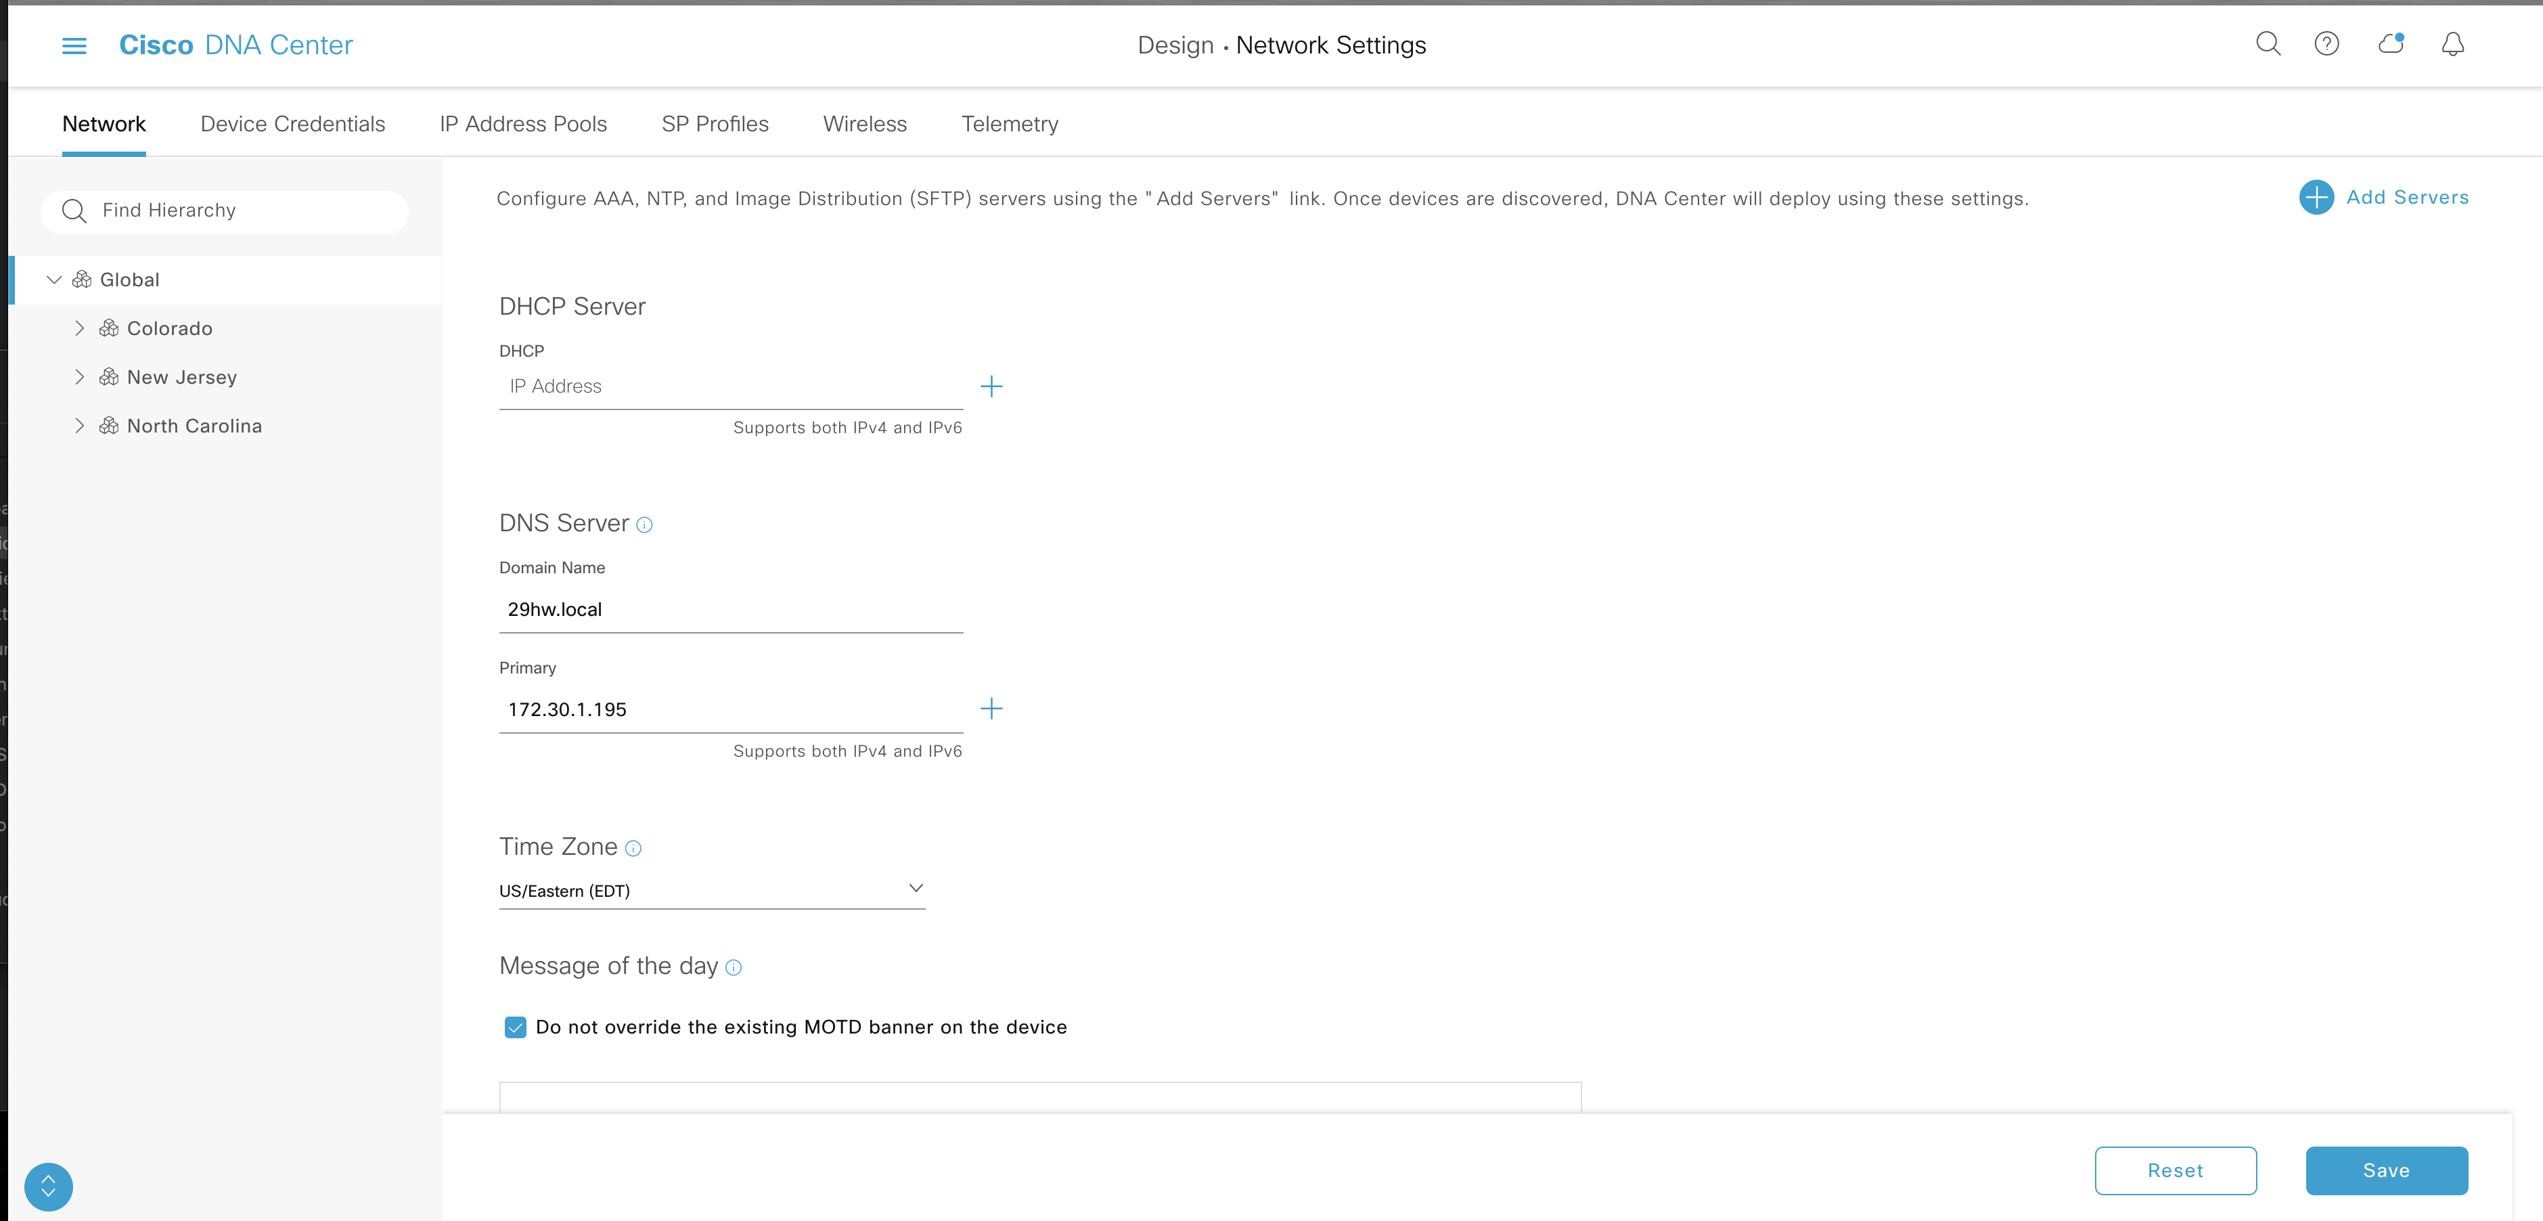Viewport: 2543px width, 1221px height.
Task: Click the Time Zone info icon
Action: (634, 848)
